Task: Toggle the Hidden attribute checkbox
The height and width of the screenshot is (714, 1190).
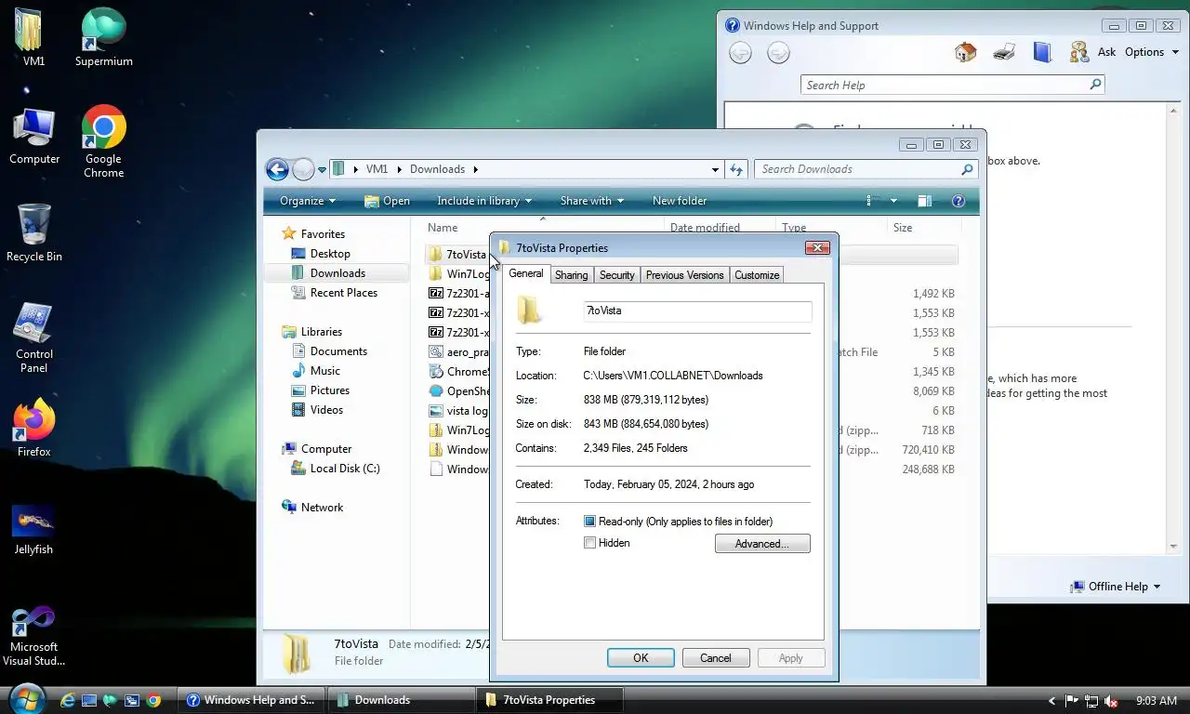Action: [589, 543]
